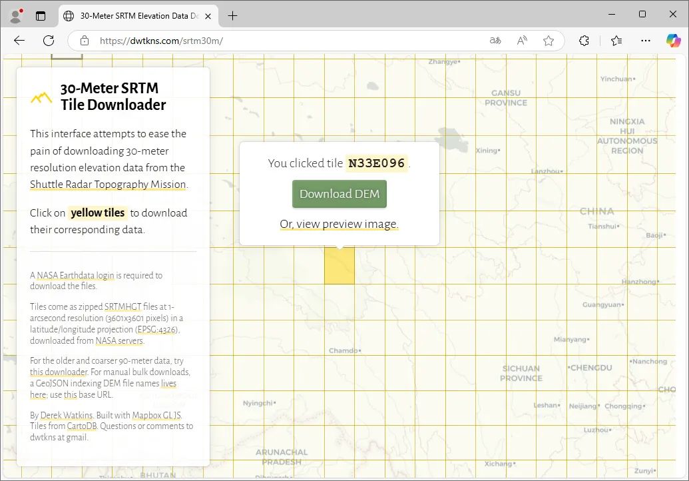Image resolution: width=689 pixels, height=481 pixels.
Task: Open the translate page icon
Action: (495, 41)
